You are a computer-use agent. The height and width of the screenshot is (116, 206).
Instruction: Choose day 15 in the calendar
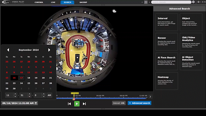click(x=7, y=78)
